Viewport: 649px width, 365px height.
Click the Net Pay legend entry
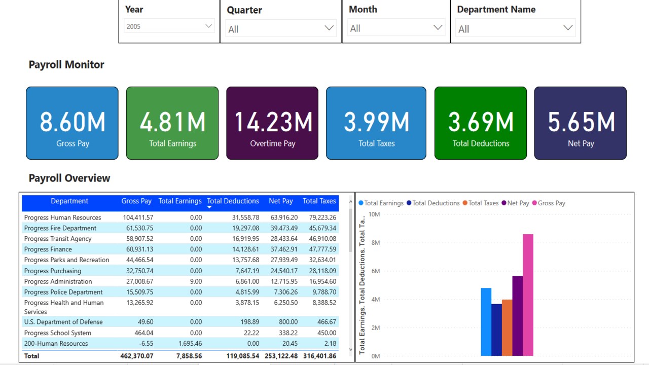(x=515, y=203)
